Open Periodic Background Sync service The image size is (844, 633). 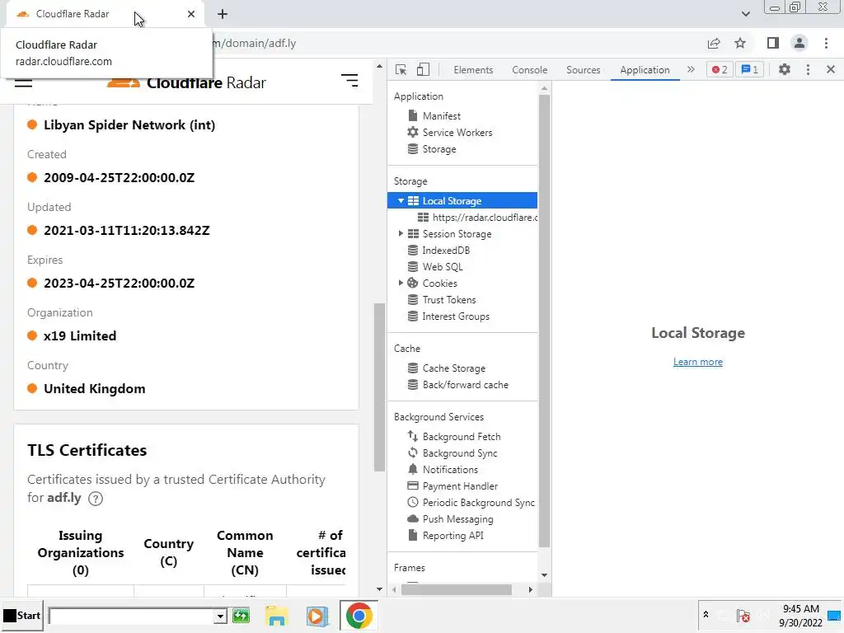click(x=478, y=503)
